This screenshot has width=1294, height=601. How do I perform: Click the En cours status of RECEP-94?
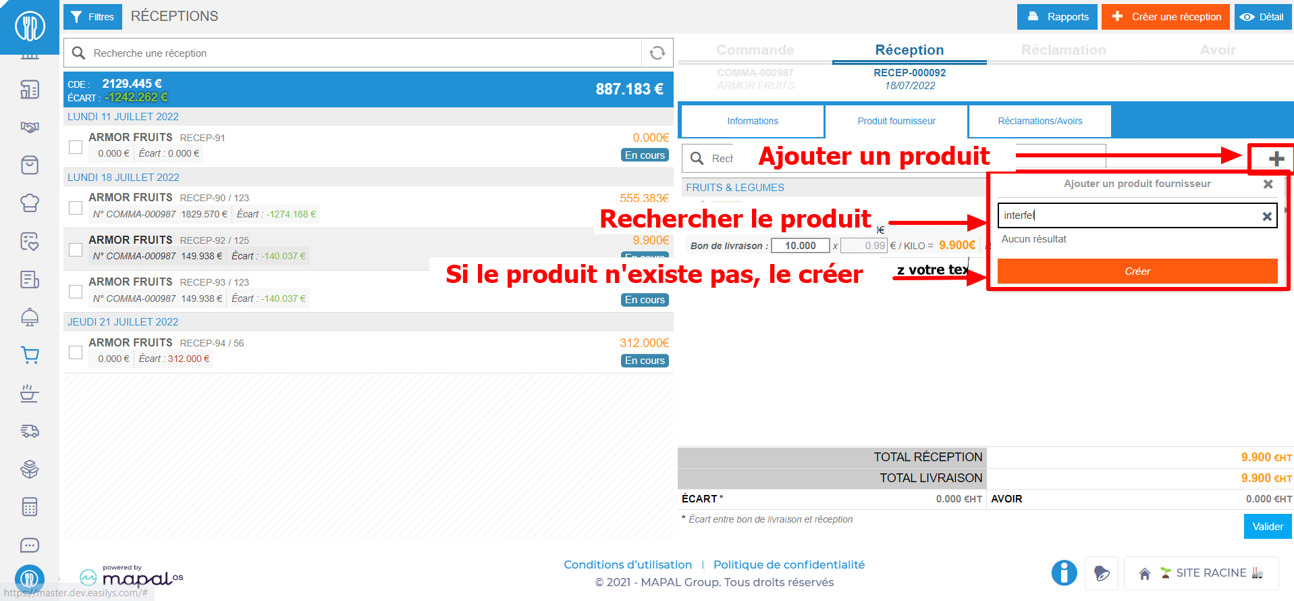pyautogui.click(x=645, y=361)
